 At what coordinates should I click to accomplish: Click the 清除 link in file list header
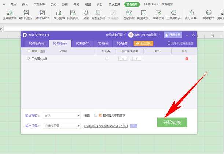point(43,51)
